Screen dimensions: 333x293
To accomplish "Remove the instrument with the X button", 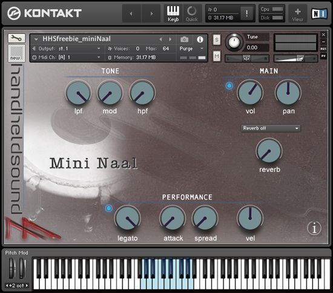I will pyautogui.click(x=323, y=35).
